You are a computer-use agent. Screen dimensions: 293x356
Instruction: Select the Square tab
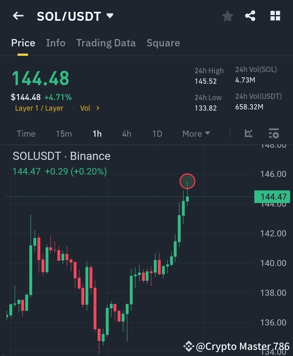pos(163,43)
